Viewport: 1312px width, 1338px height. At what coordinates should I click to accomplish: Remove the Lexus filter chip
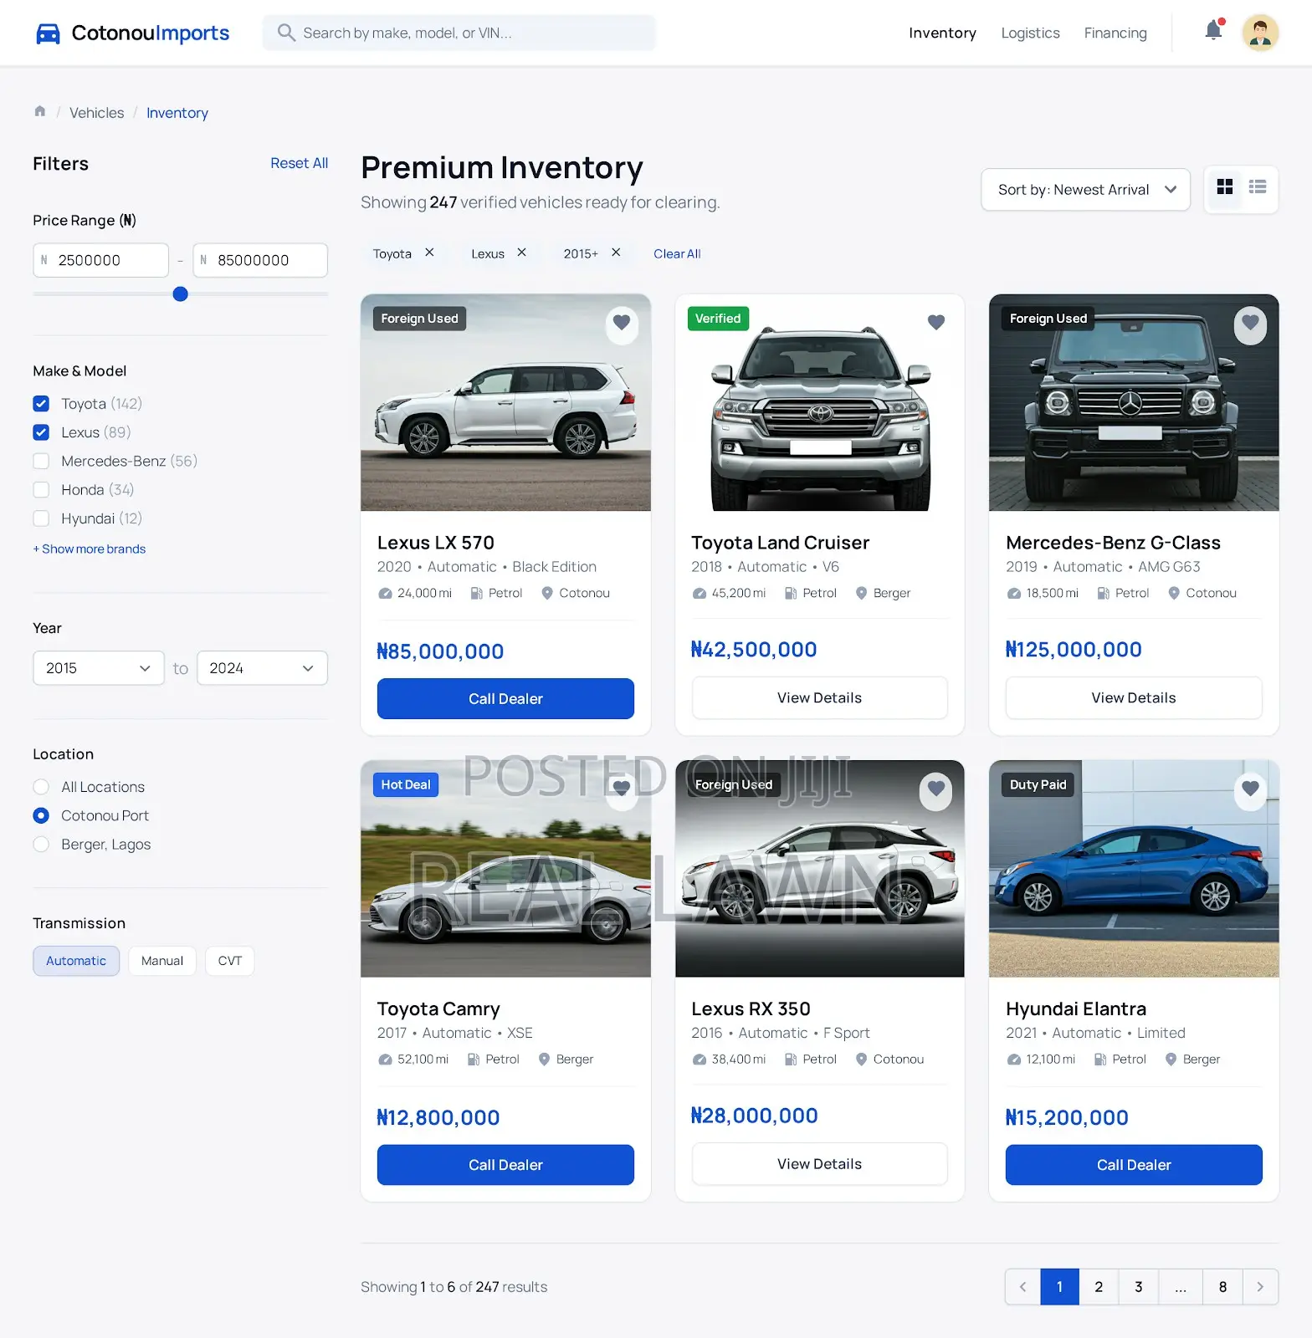point(521,253)
